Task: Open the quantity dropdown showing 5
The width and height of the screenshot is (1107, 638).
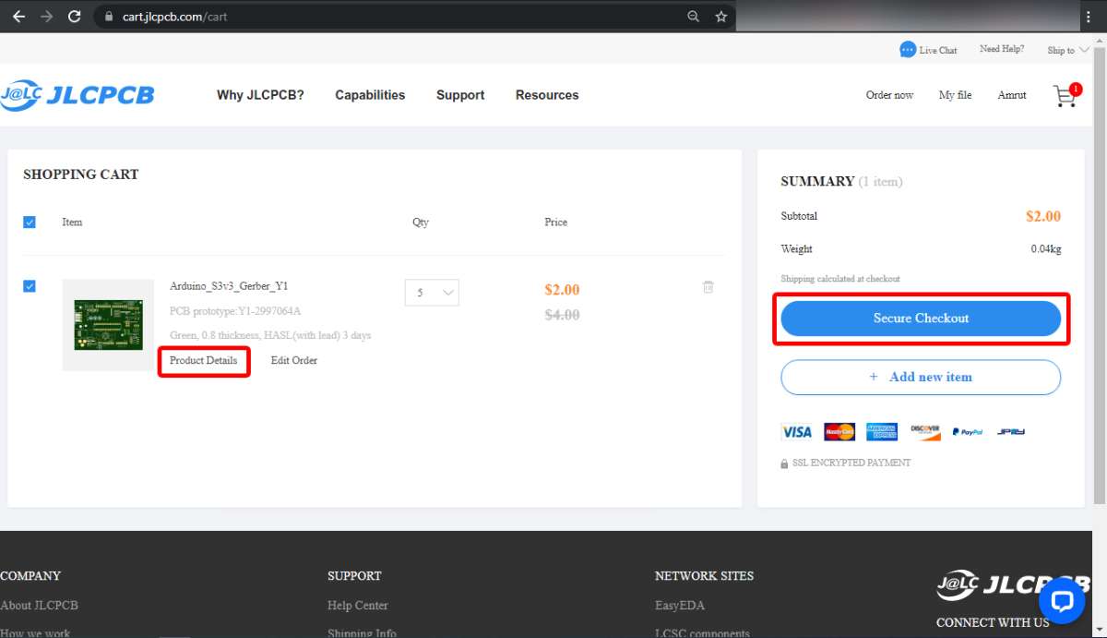Action: click(432, 293)
